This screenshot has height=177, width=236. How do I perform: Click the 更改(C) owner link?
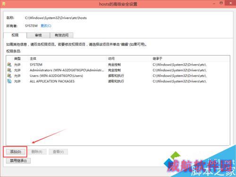(x=46, y=26)
